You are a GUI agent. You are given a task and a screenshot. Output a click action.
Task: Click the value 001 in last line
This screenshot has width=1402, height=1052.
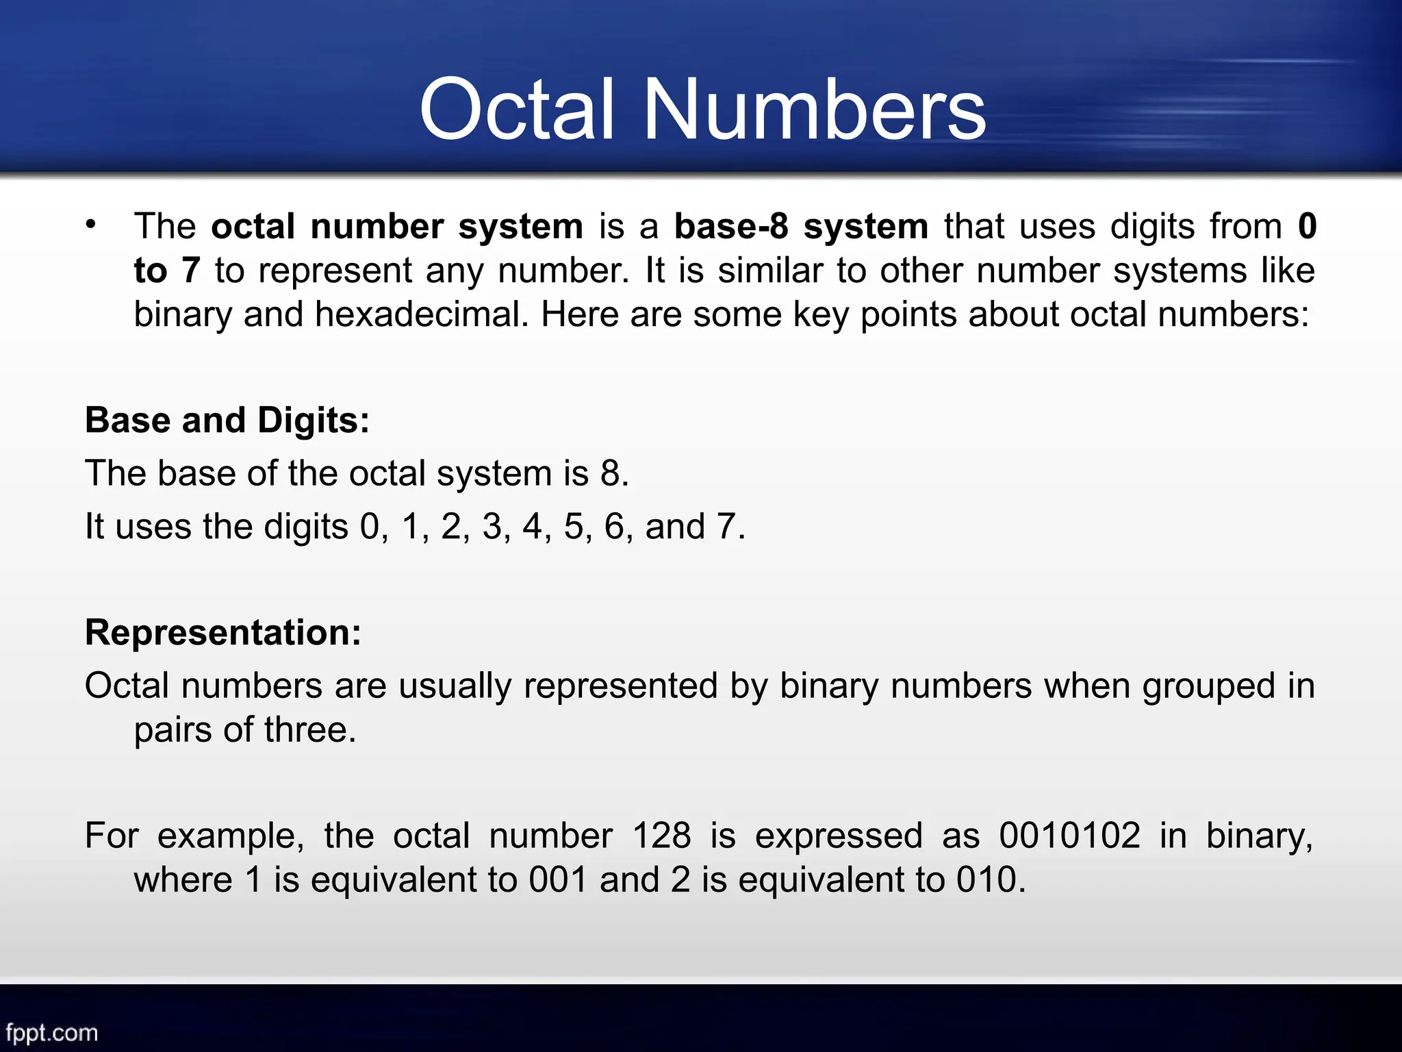(558, 880)
